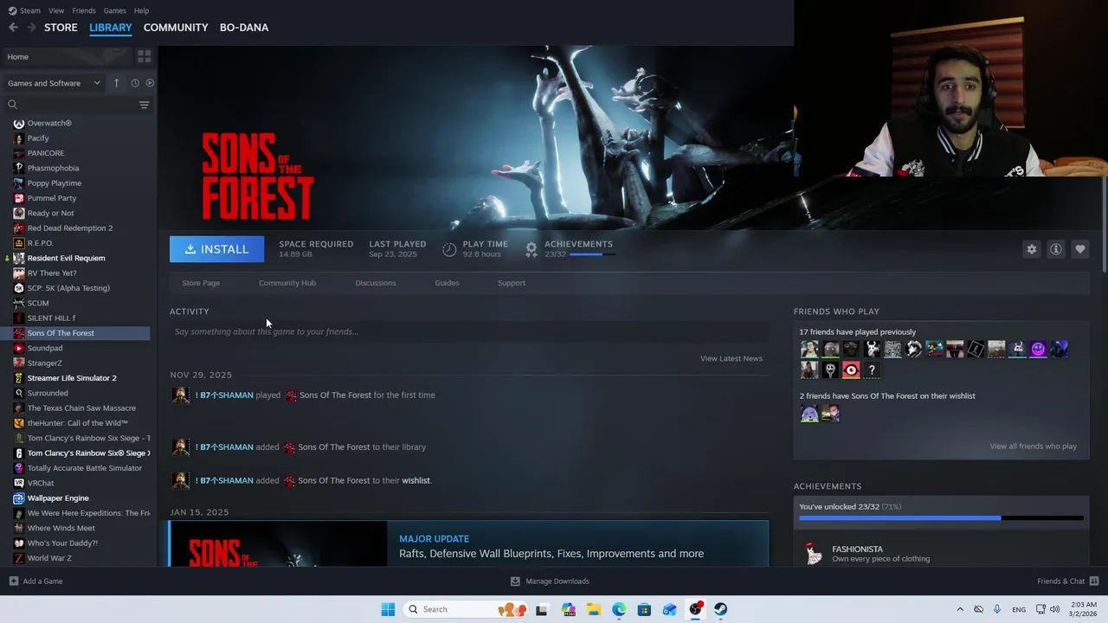Click the Poppy Playtime game icon
This screenshot has height=623, width=1108.
pyautogui.click(x=19, y=183)
